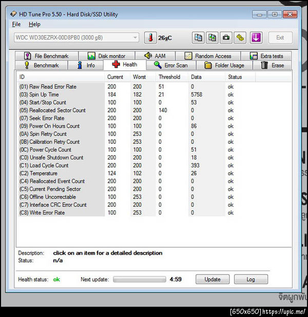The image size is (308, 317).
Task: Select the Spin Retry Count row
Action: pos(137,134)
